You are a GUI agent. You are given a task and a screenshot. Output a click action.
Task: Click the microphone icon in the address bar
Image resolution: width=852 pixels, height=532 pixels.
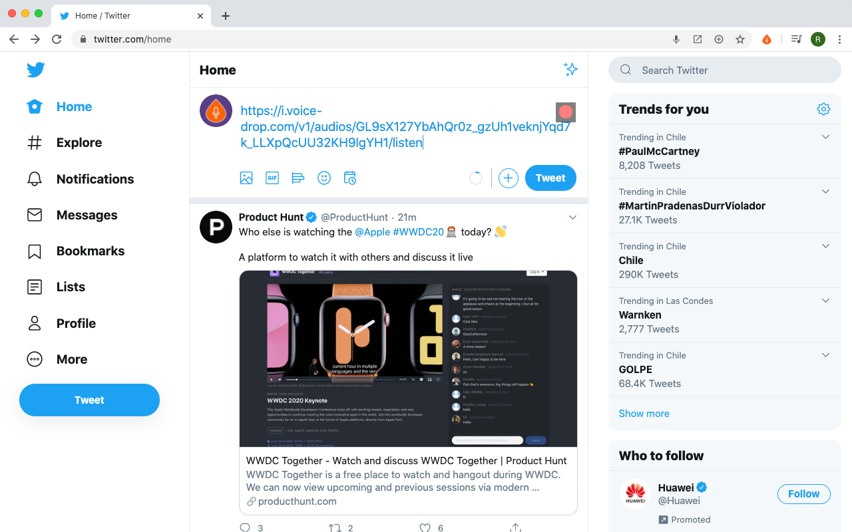point(676,39)
